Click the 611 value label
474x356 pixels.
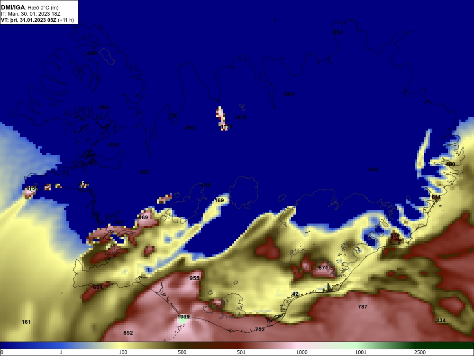436,197
